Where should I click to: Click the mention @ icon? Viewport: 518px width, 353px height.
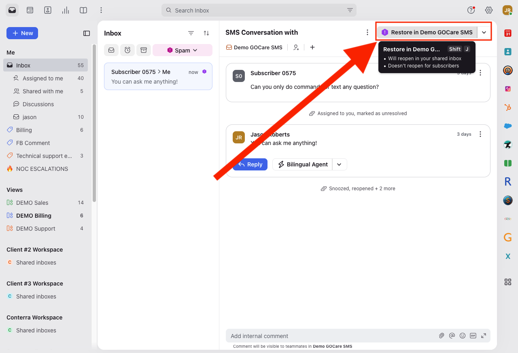click(452, 336)
